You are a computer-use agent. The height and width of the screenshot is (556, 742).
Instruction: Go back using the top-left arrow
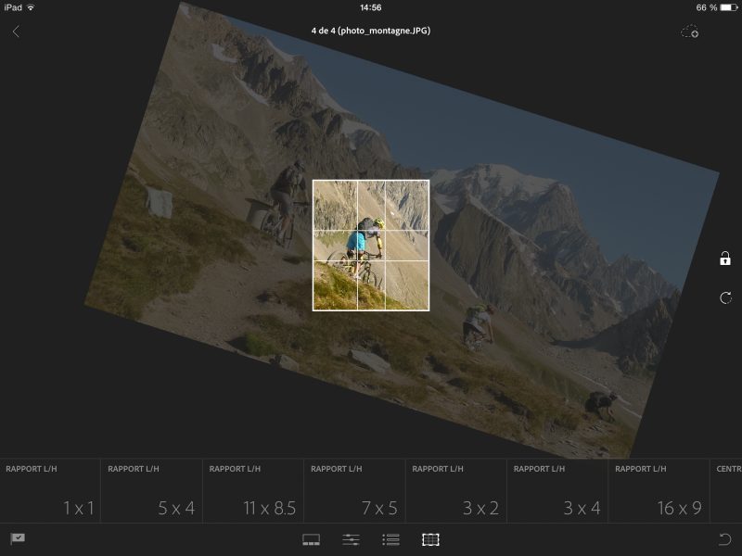coord(16,32)
